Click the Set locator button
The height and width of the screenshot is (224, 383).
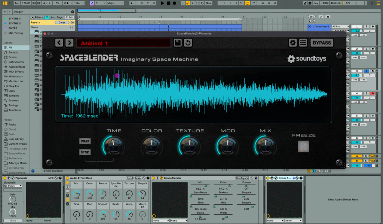click(x=312, y=16)
